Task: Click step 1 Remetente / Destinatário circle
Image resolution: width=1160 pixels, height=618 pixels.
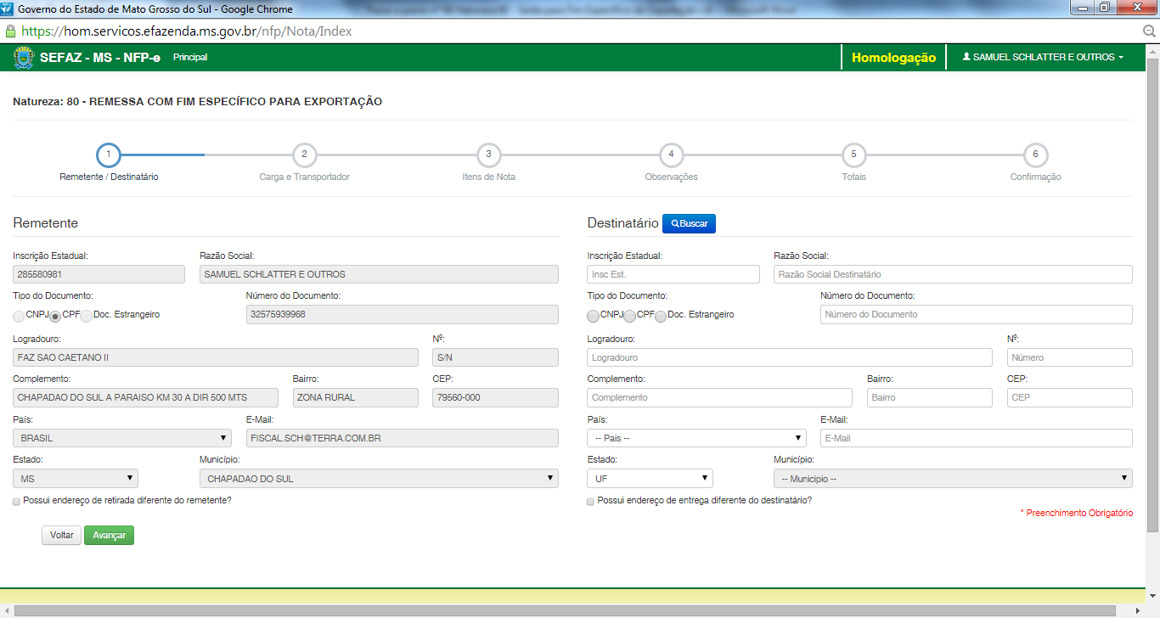Action: click(109, 154)
